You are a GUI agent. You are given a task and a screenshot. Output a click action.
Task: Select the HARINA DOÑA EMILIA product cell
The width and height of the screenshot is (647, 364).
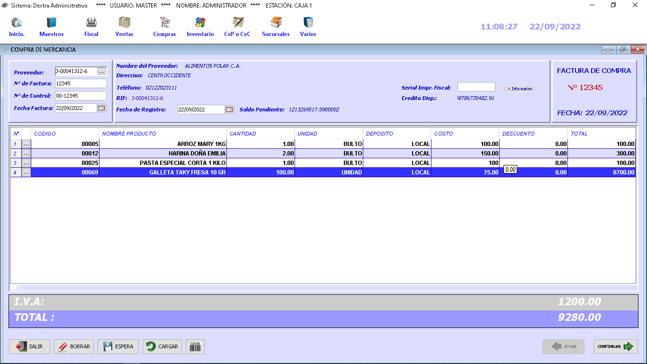[x=163, y=154]
